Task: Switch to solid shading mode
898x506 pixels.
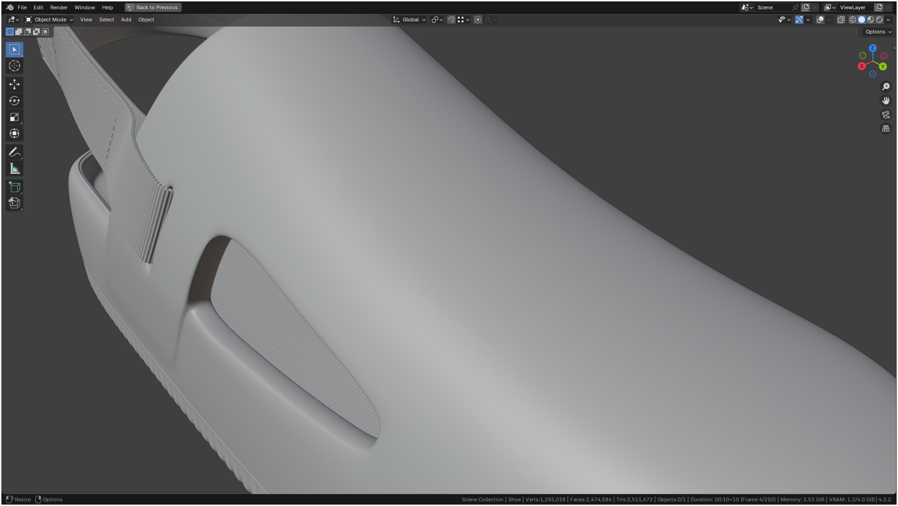Action: tap(862, 20)
